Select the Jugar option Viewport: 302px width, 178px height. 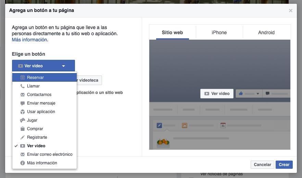click(x=44, y=120)
